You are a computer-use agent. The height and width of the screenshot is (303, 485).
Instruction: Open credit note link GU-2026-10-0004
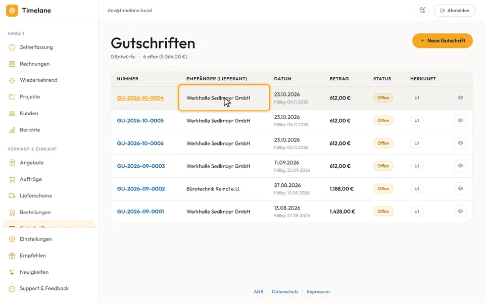[140, 98]
